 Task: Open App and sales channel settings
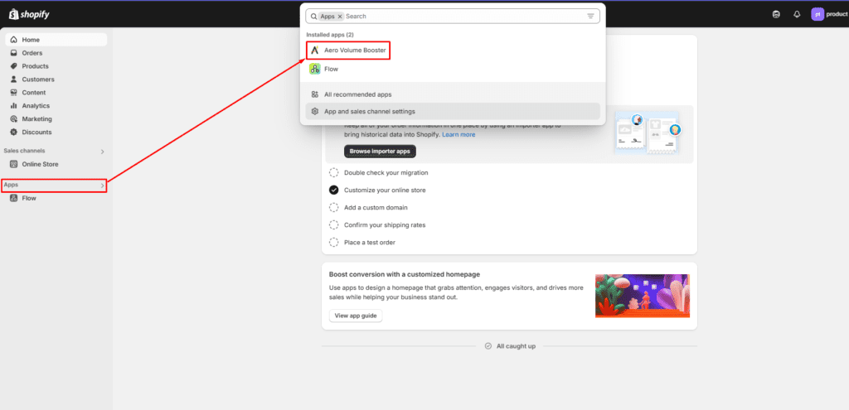click(x=453, y=112)
